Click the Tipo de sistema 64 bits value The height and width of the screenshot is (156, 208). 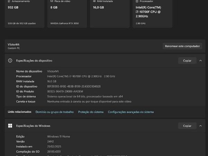pos(85,96)
